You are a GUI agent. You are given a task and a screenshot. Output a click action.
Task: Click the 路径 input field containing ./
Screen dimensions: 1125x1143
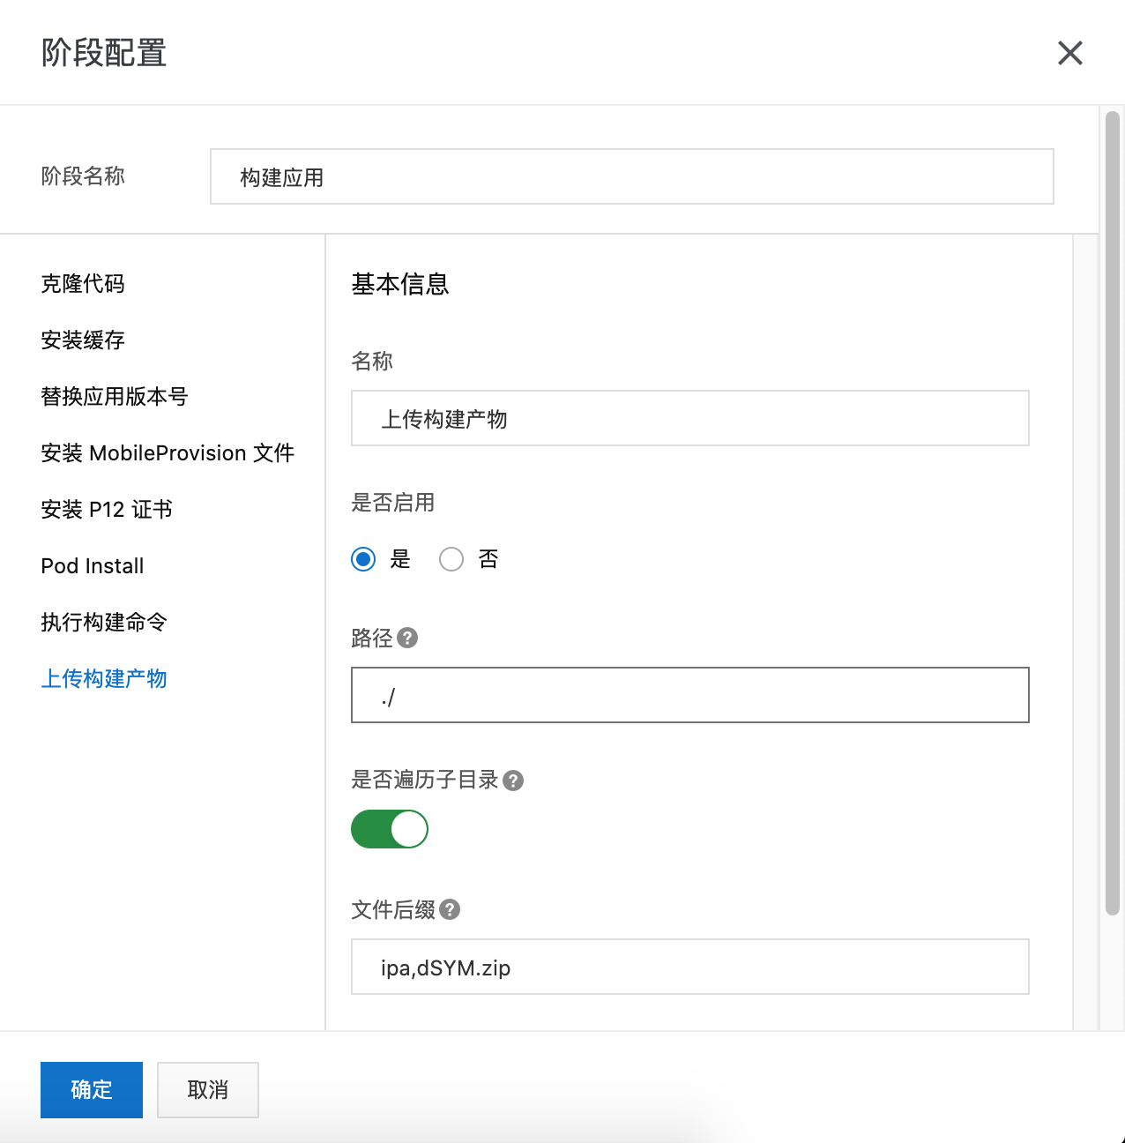(x=690, y=695)
